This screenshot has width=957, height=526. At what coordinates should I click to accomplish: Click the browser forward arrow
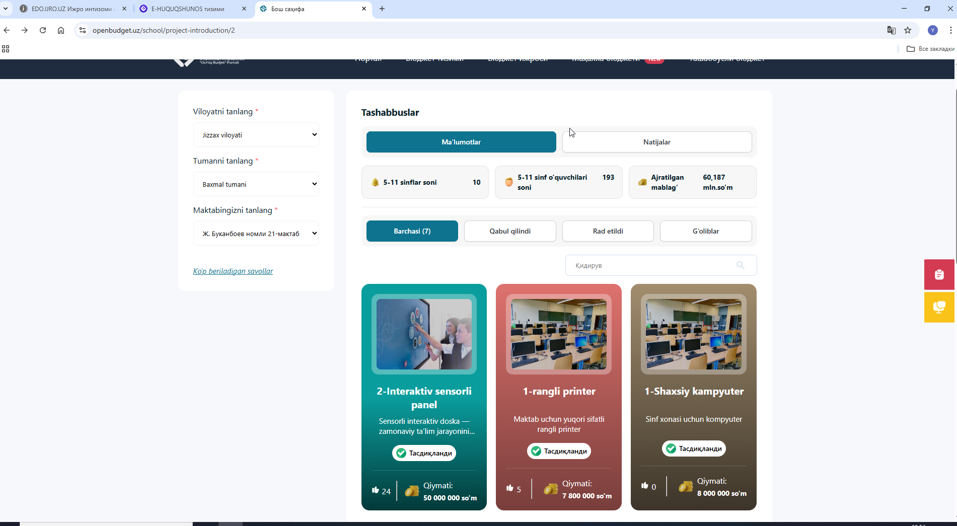pos(24,30)
